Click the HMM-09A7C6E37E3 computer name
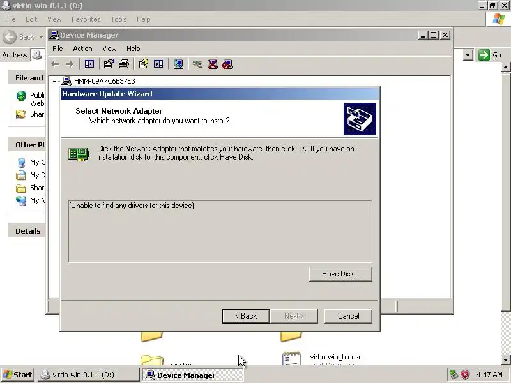Image resolution: width=511 pixels, height=383 pixels. [x=105, y=81]
